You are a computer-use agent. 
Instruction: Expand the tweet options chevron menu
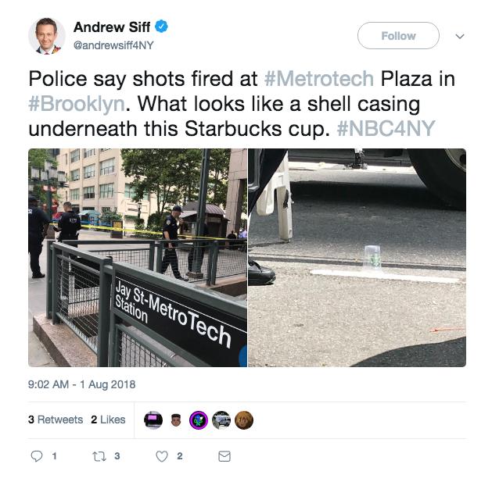coord(460,36)
